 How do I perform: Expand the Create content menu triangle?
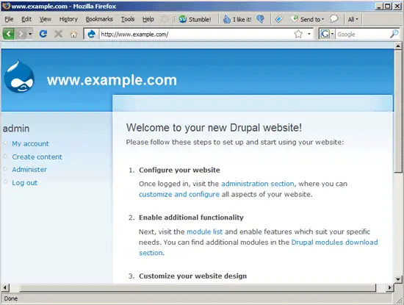pyautogui.click(x=5, y=157)
